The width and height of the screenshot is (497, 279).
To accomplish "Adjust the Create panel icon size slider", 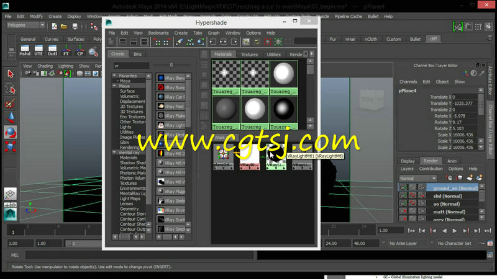I will [171, 65].
